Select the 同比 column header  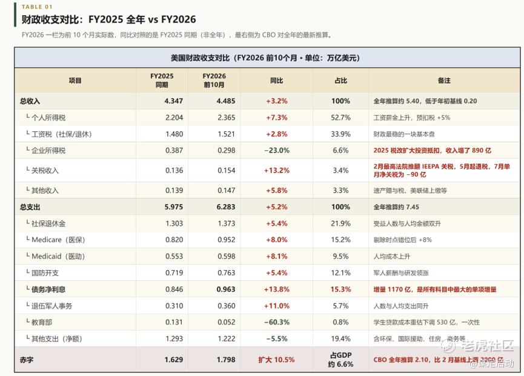[276, 81]
